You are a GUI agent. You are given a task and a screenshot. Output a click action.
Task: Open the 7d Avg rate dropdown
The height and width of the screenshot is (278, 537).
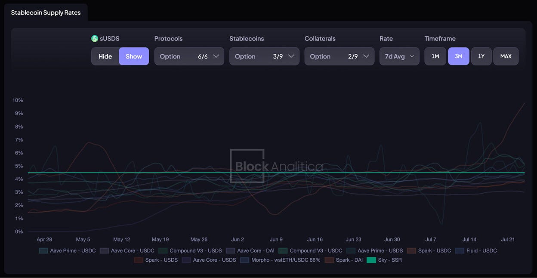[399, 56]
